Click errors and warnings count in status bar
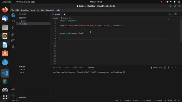Screen dimensions: 182x102 [15, 101]
